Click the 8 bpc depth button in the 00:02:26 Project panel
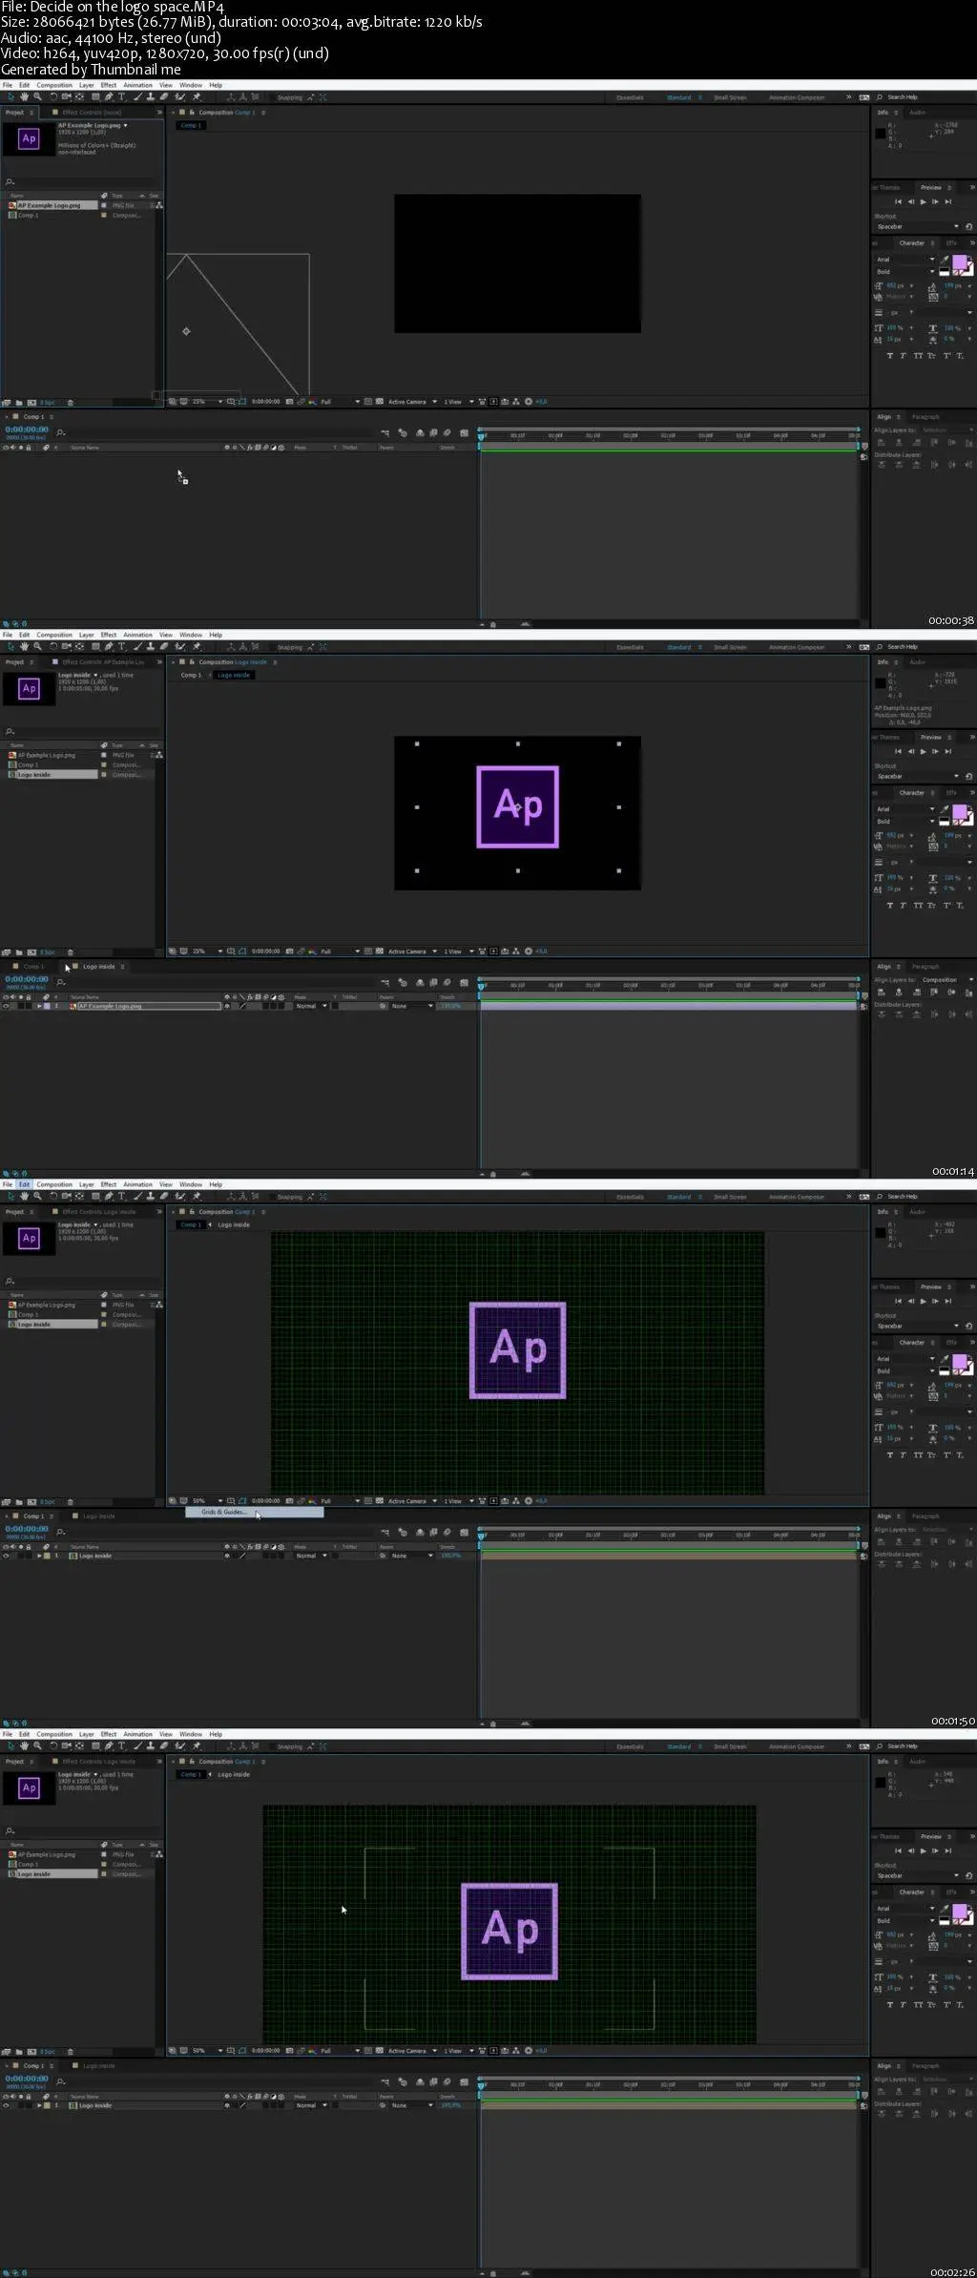This screenshot has width=977, height=2278. [47, 2051]
